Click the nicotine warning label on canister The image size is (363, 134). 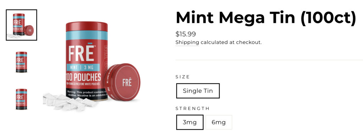click(x=86, y=94)
